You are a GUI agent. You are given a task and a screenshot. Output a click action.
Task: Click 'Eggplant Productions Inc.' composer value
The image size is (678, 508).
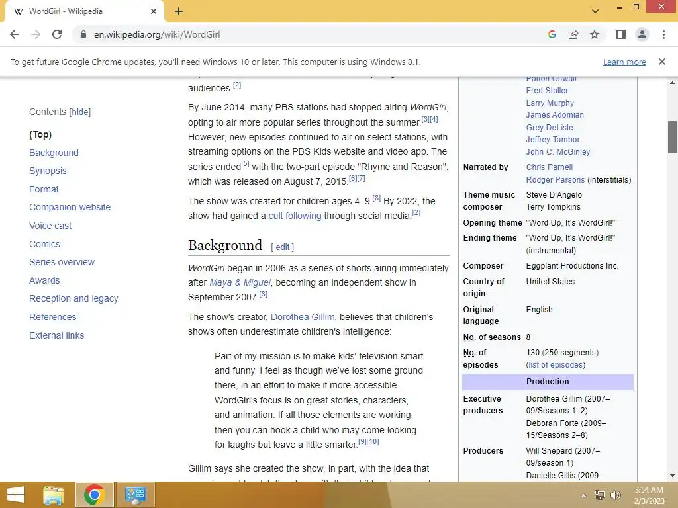(572, 266)
